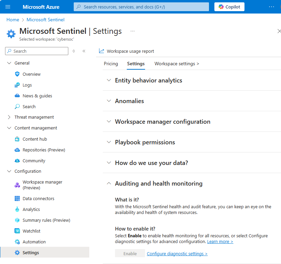Select the Data connectors icon
The image size is (281, 264).
pos(17,198)
